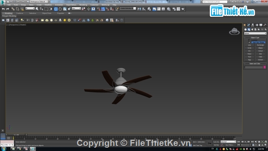The image size is (268, 151).
Task: Click the Polygon Modeling panel label
Action: click(9, 16)
